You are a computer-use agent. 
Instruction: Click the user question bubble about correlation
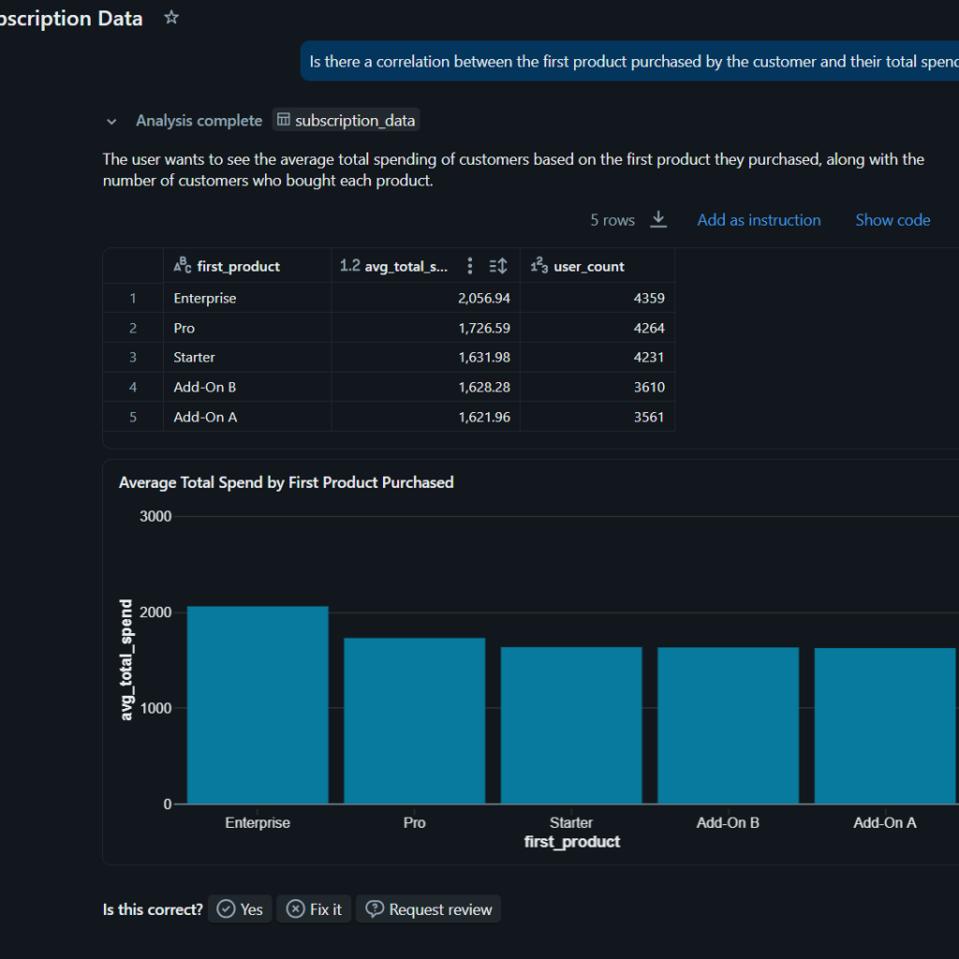627,61
